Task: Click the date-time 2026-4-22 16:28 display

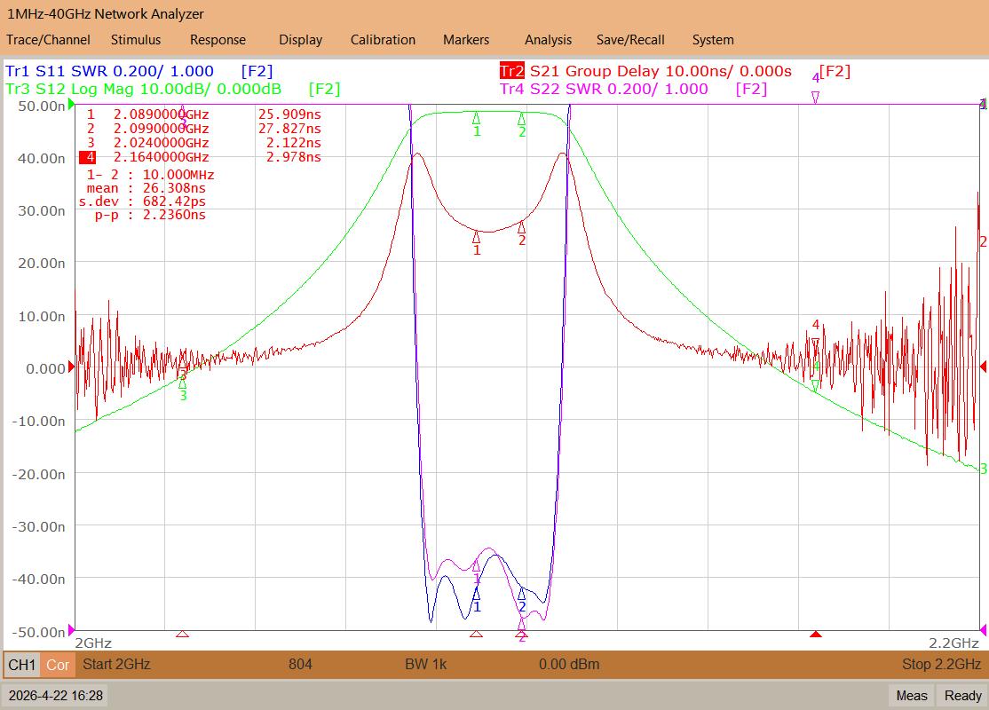Action: click(56, 696)
